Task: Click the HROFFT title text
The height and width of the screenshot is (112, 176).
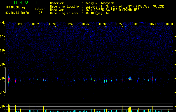Action: tap(29, 2)
